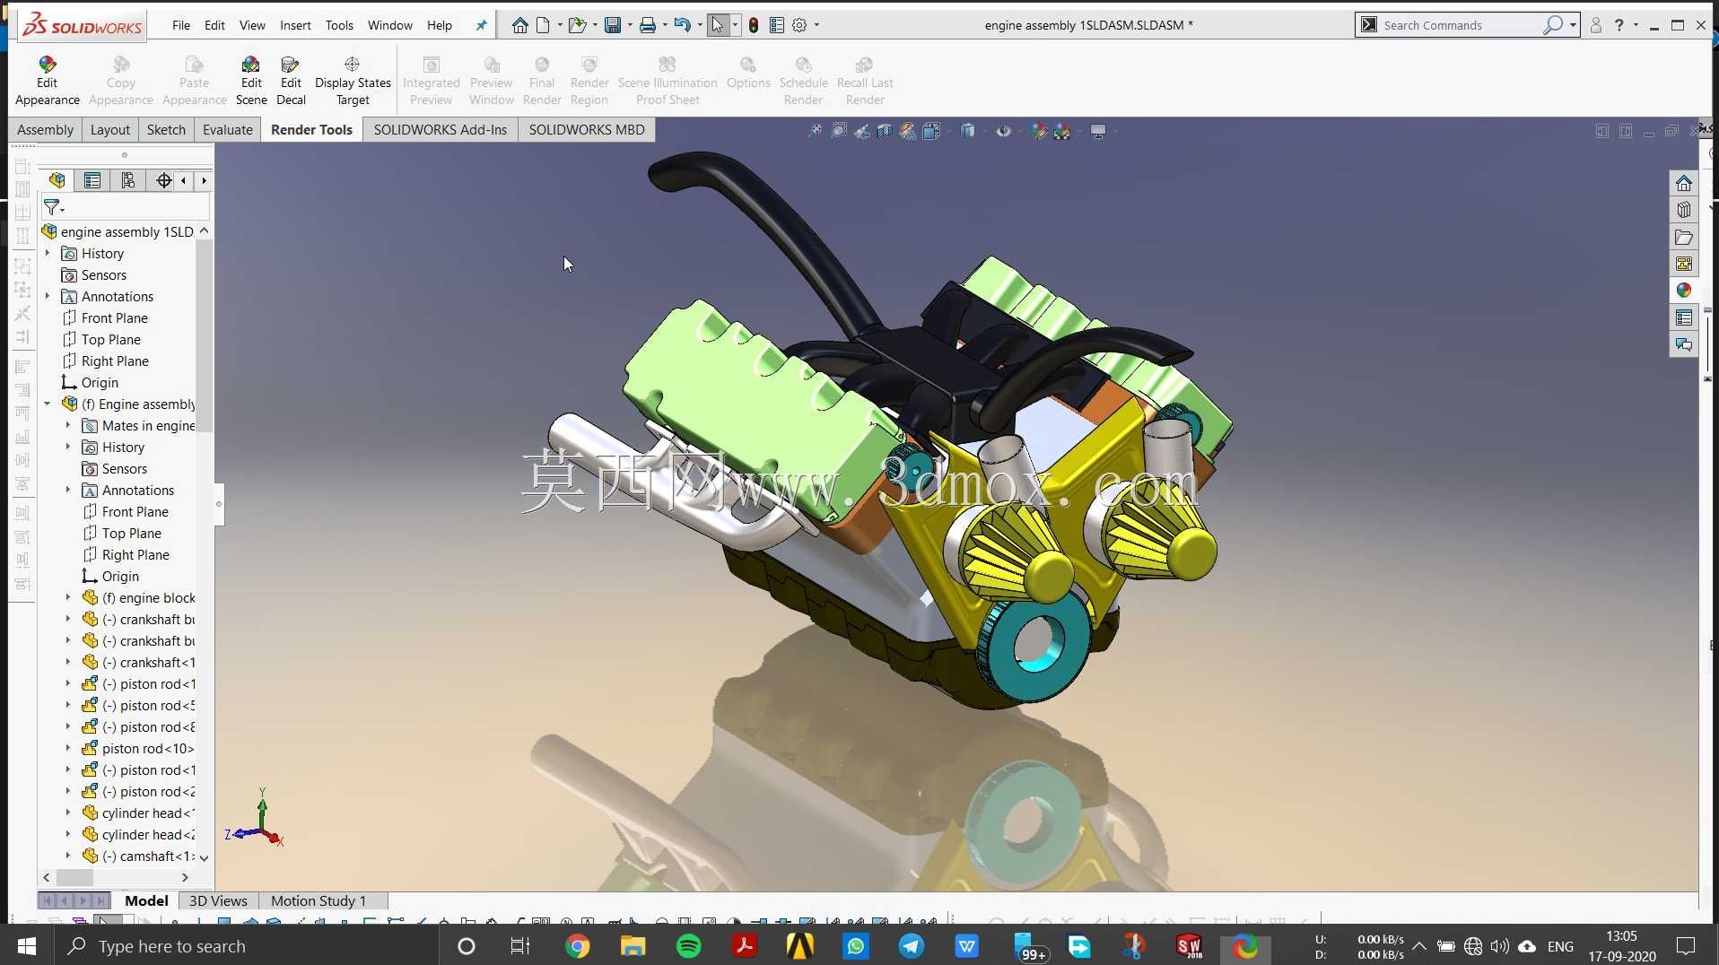Open Edit Scene tool
Screen dimensions: 1719x965
coord(251,81)
